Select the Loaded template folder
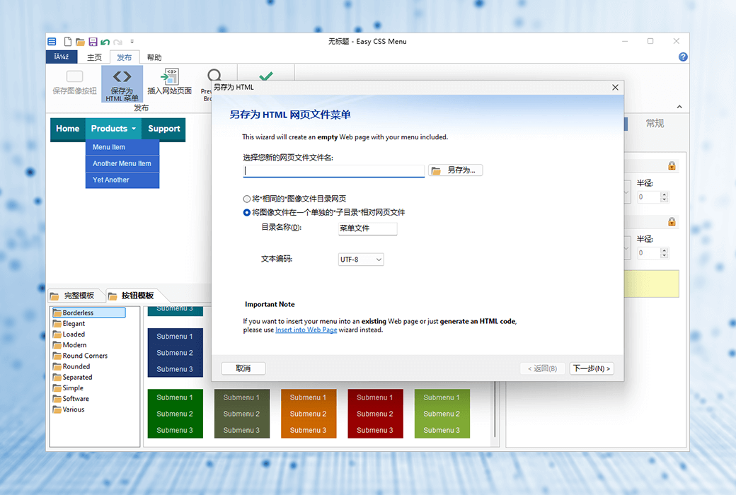The image size is (736, 495). [x=69, y=334]
